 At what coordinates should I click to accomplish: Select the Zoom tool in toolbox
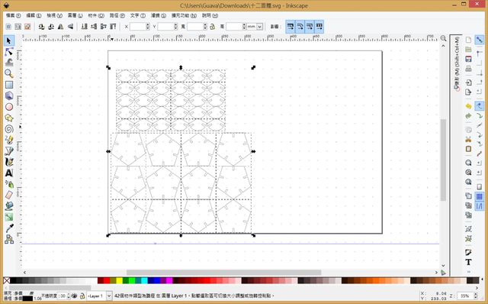tap(9, 73)
